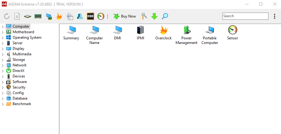Select Operating System in the sidebar tree
Viewport: 281px width, 134px height.
coord(24,37)
